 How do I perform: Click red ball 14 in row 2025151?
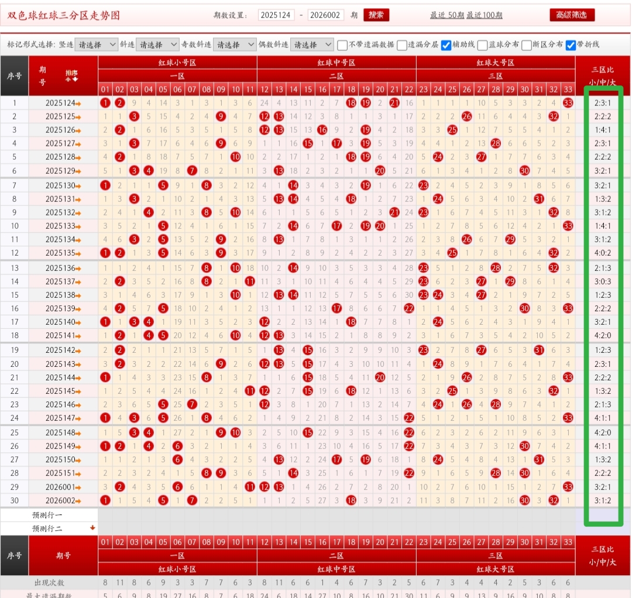[x=293, y=473]
